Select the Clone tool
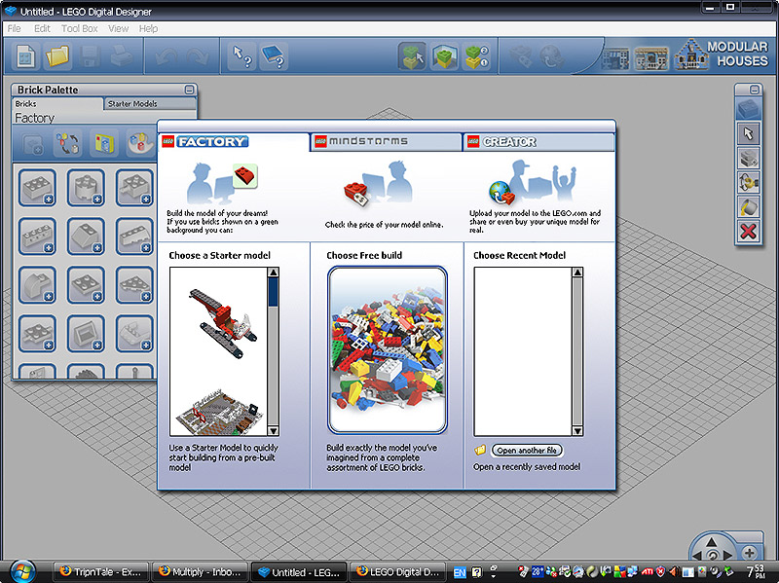 click(x=748, y=158)
